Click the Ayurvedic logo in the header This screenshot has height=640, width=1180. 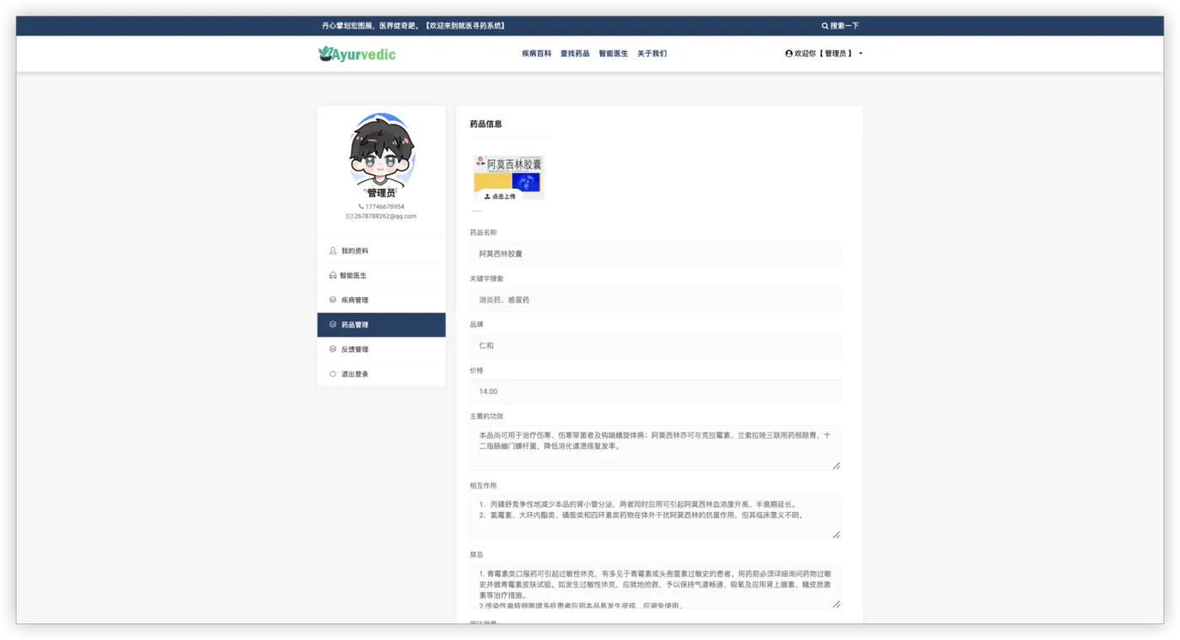pos(357,54)
